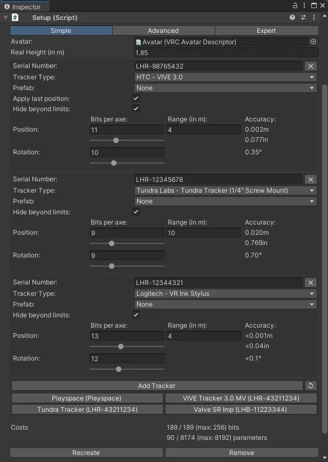The width and height of the screenshot is (328, 462).
Task: Remove tracker LHR-12344321
Action: pyautogui.click(x=311, y=283)
